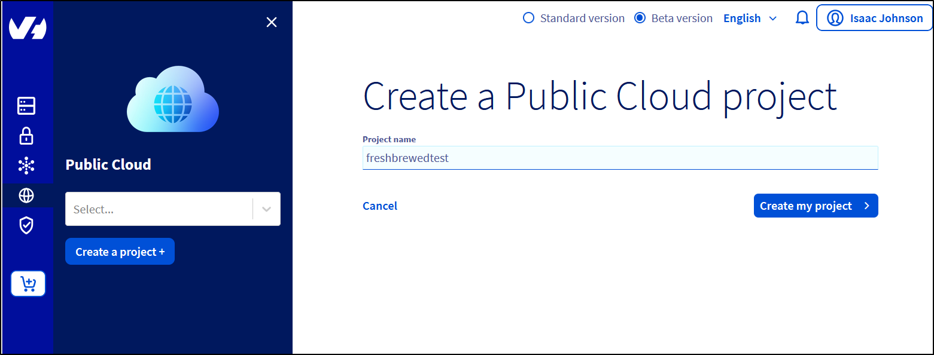
Task: Switch to Standard version
Action: [528, 18]
